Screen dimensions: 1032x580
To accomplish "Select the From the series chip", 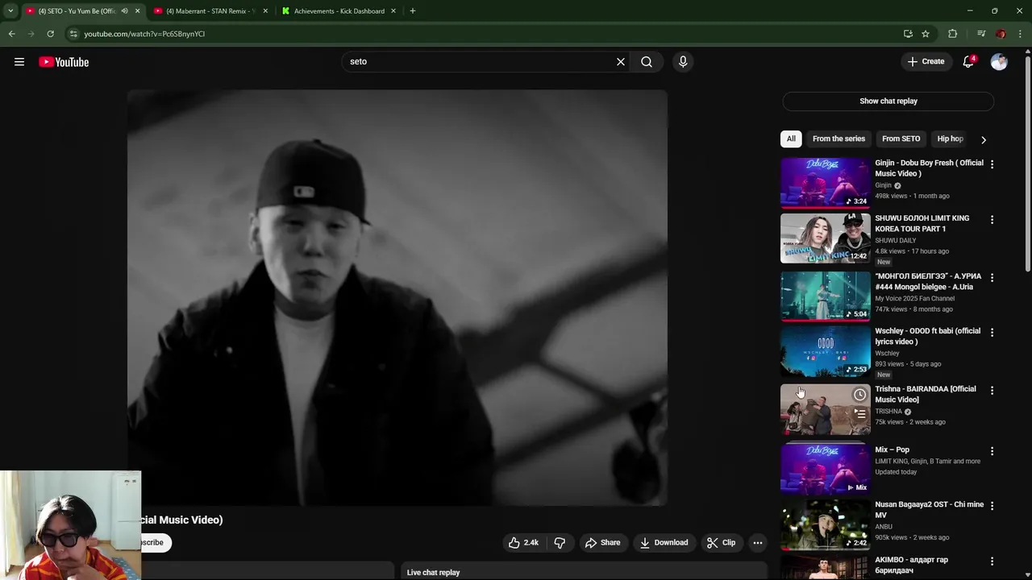I will (838, 139).
